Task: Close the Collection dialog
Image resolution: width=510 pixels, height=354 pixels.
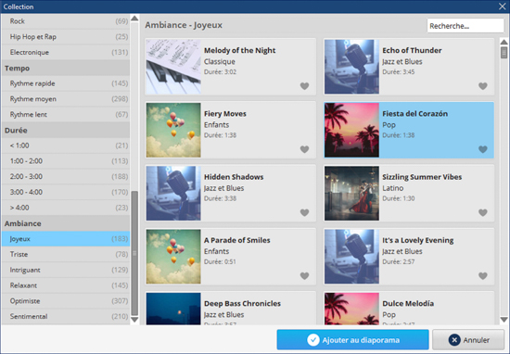Action: [503, 6]
